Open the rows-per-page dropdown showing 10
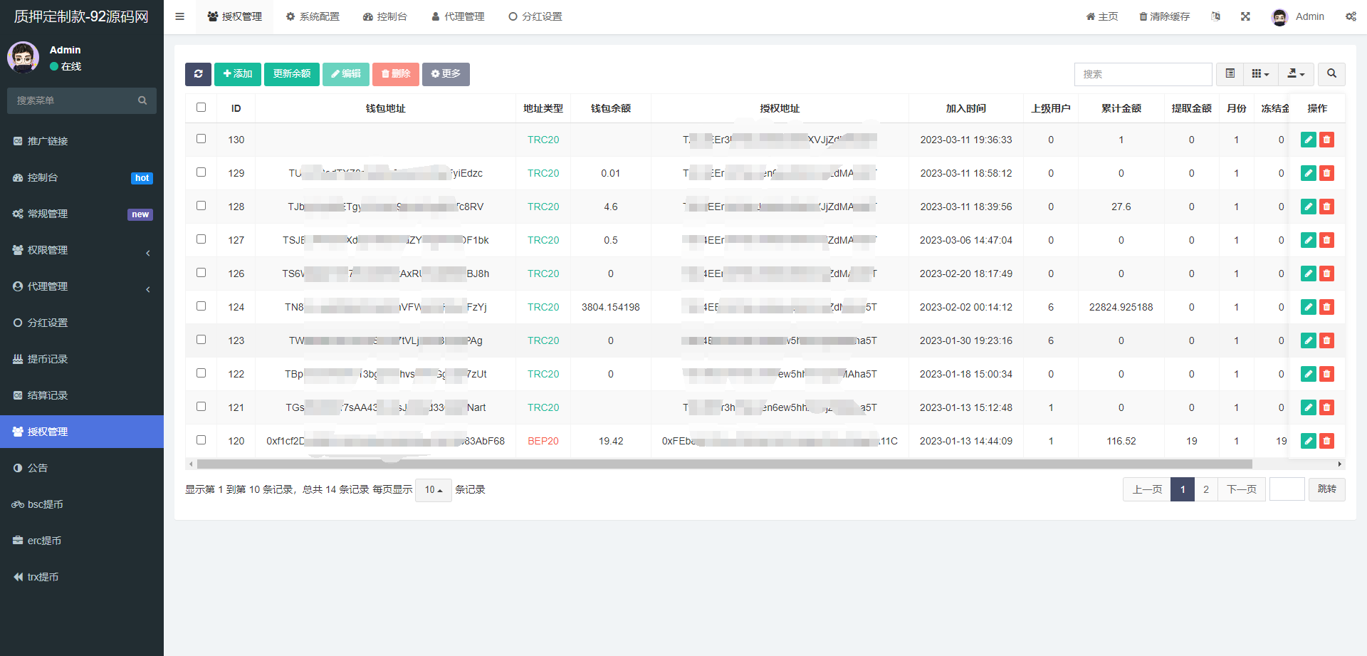1367x656 pixels. (x=433, y=490)
